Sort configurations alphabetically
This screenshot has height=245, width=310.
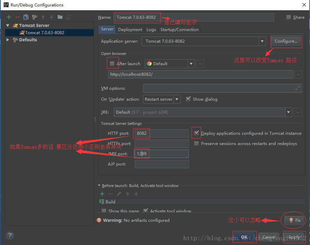point(68,17)
